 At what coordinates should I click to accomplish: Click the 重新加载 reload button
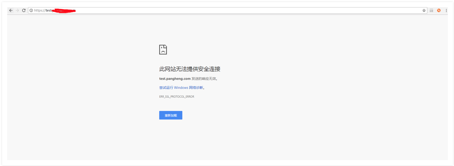pos(171,115)
